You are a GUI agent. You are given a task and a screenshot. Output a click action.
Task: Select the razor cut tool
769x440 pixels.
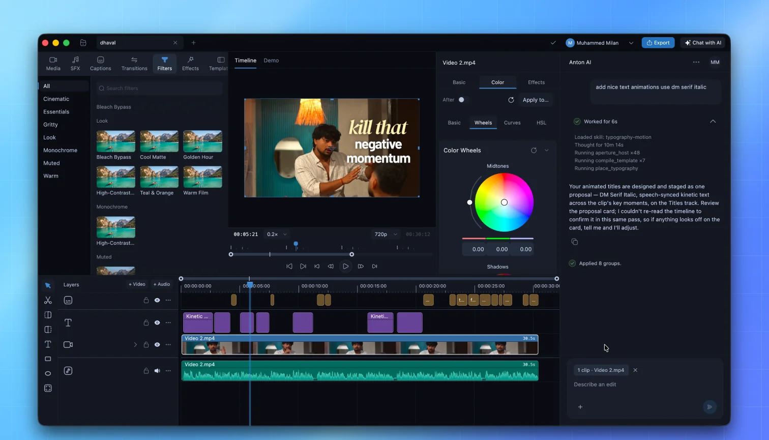point(48,300)
